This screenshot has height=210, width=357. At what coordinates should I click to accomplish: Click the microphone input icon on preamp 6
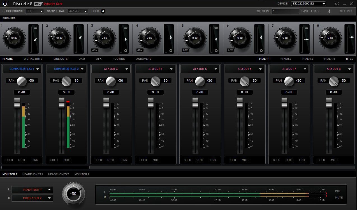(261, 37)
